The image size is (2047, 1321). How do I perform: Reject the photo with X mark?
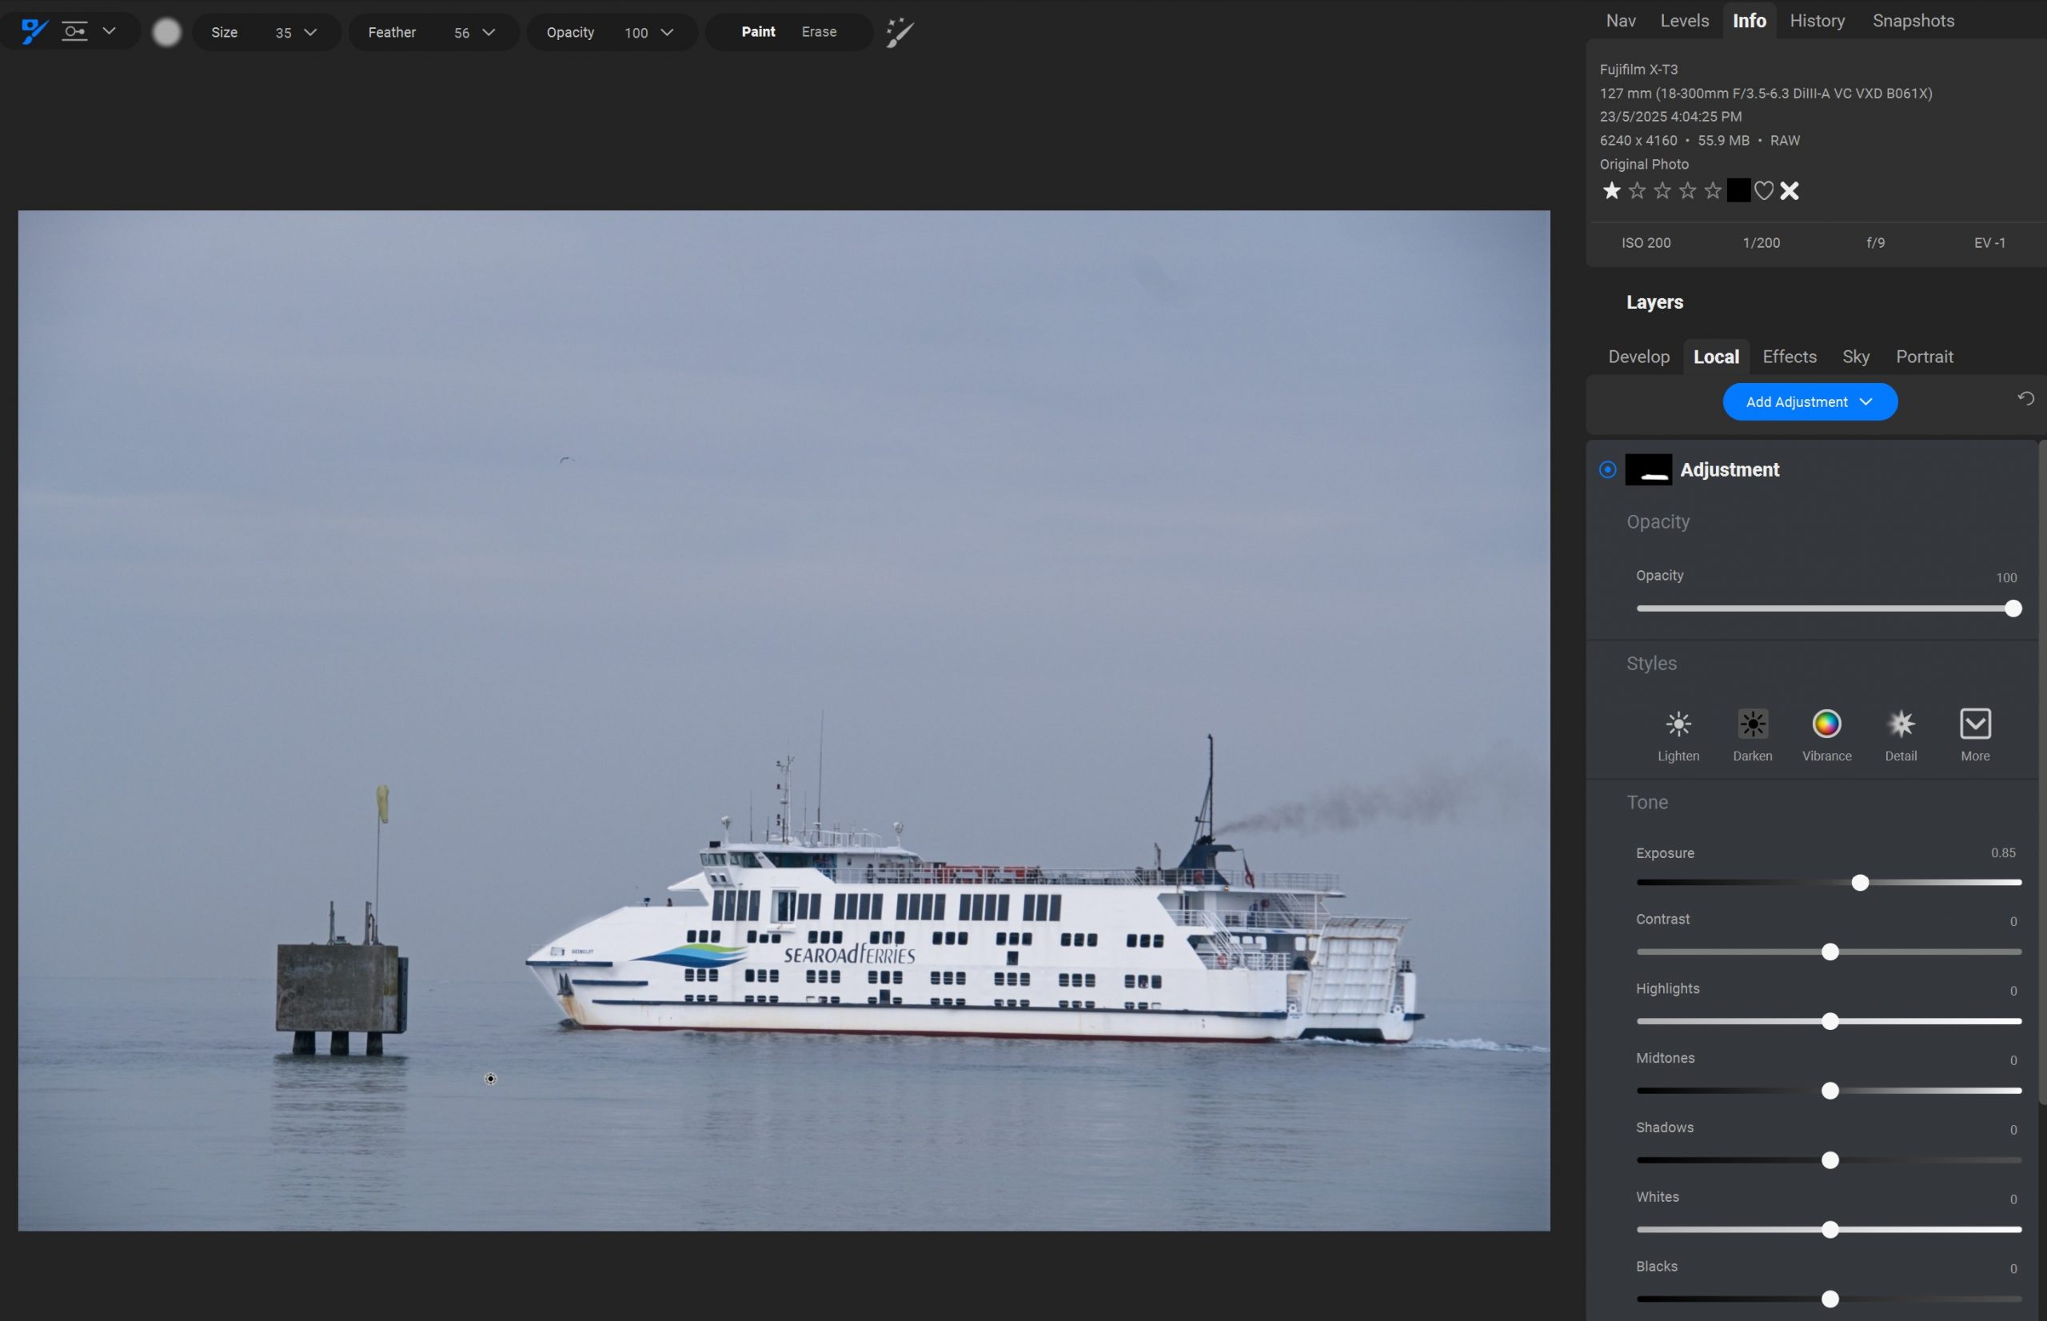1789,191
